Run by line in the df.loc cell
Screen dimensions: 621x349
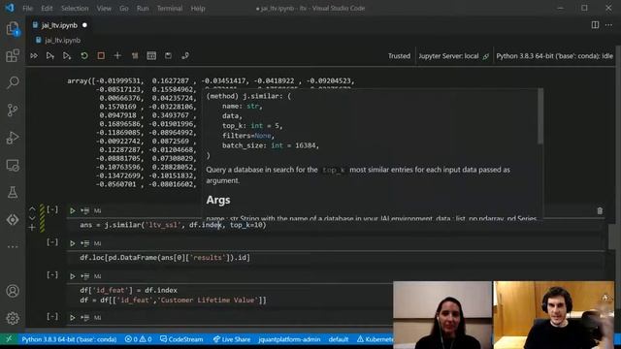(84, 243)
